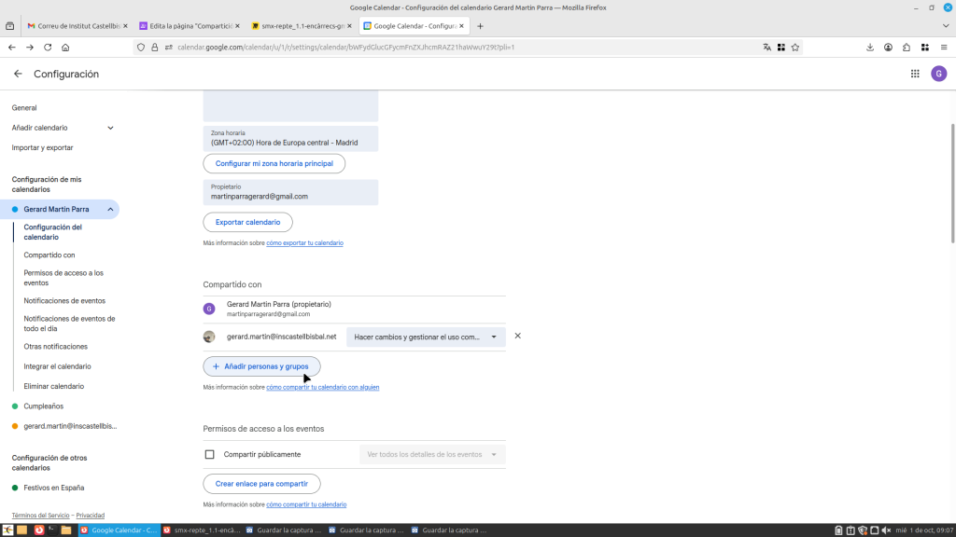Remove gerard.martin@inscastellbisbal.net with X icon
Image resolution: width=956 pixels, height=537 pixels.
point(518,336)
